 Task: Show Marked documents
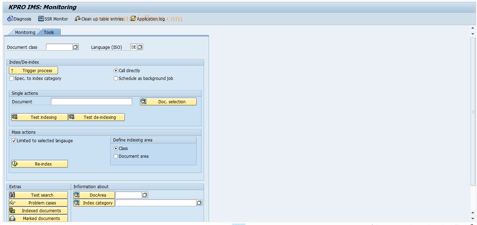pos(38,218)
